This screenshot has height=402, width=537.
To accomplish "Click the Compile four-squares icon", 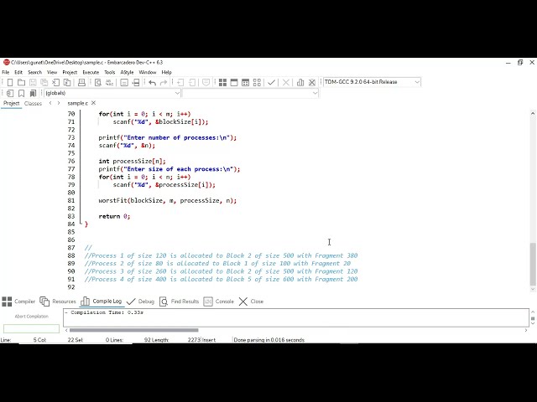I will [x=222, y=82].
